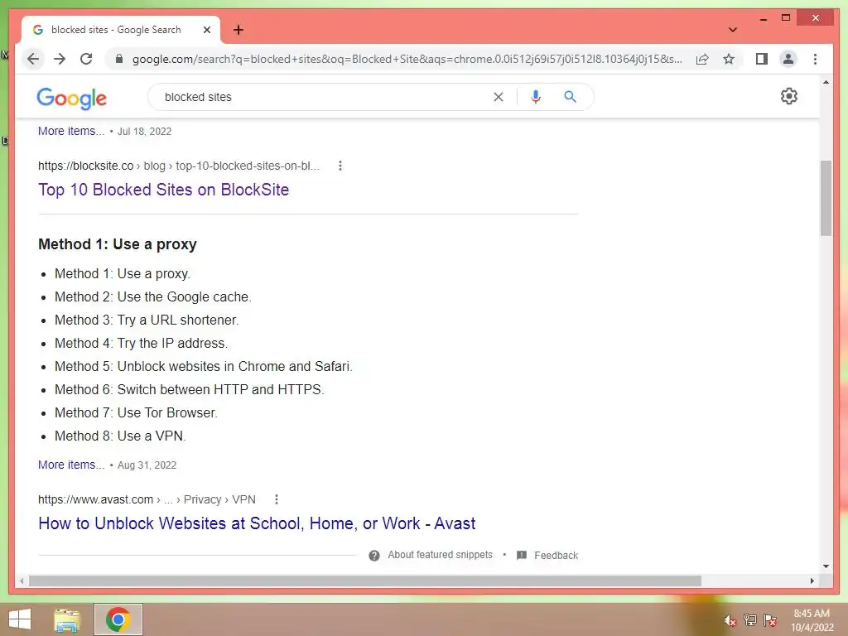
Task: Click the network tray icon
Action: tap(750, 620)
